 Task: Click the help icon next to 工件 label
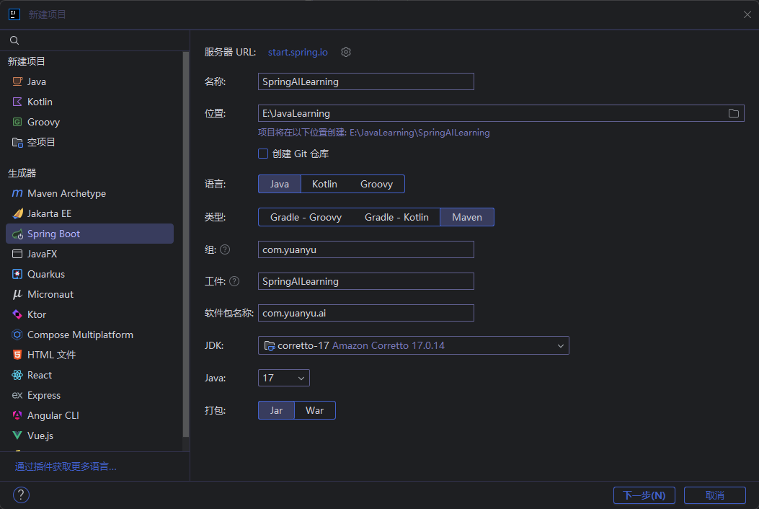pos(234,281)
